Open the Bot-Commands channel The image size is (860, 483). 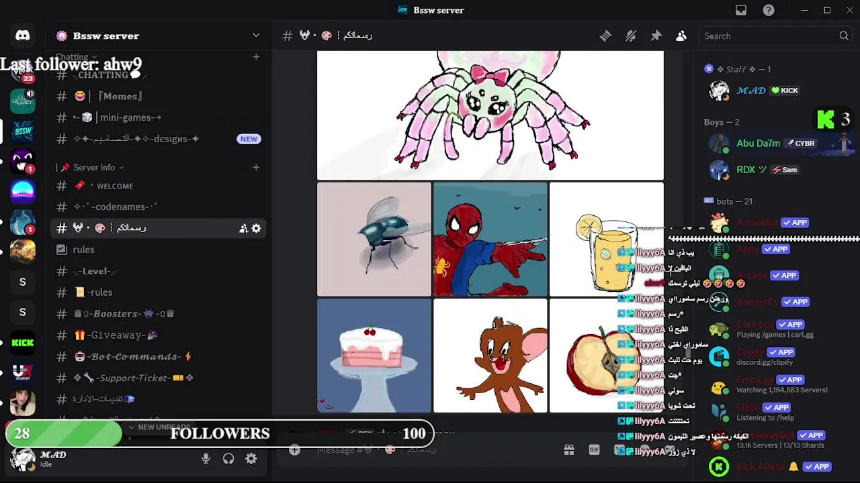pos(159,356)
